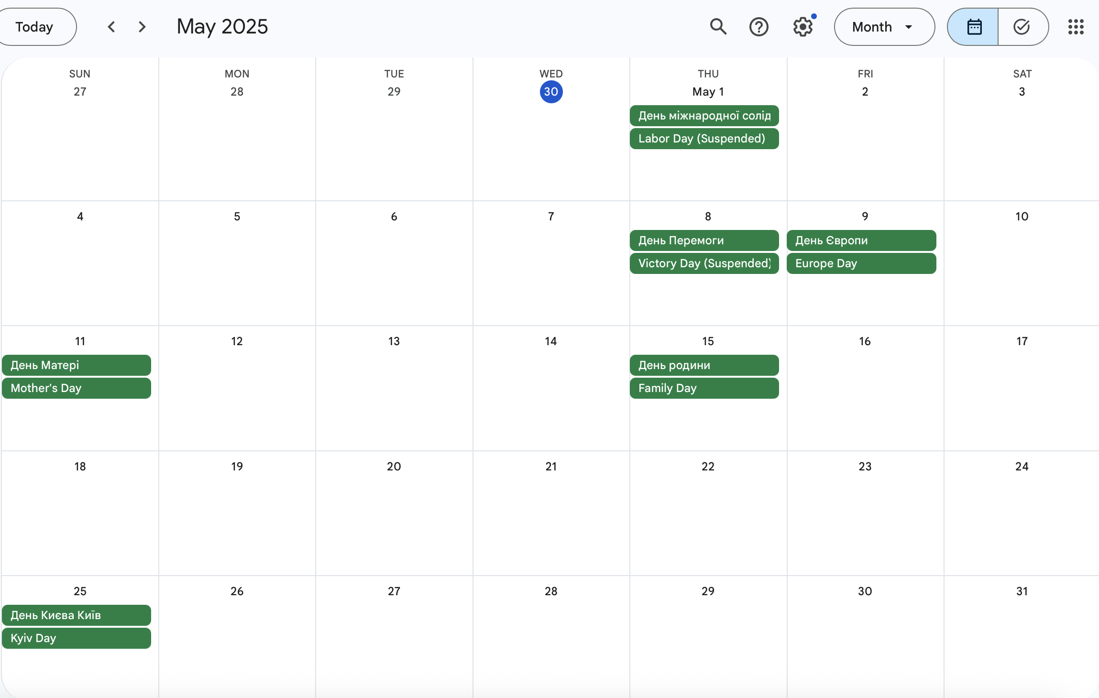Open the День Матері event
The width and height of the screenshot is (1099, 698).
(77, 365)
